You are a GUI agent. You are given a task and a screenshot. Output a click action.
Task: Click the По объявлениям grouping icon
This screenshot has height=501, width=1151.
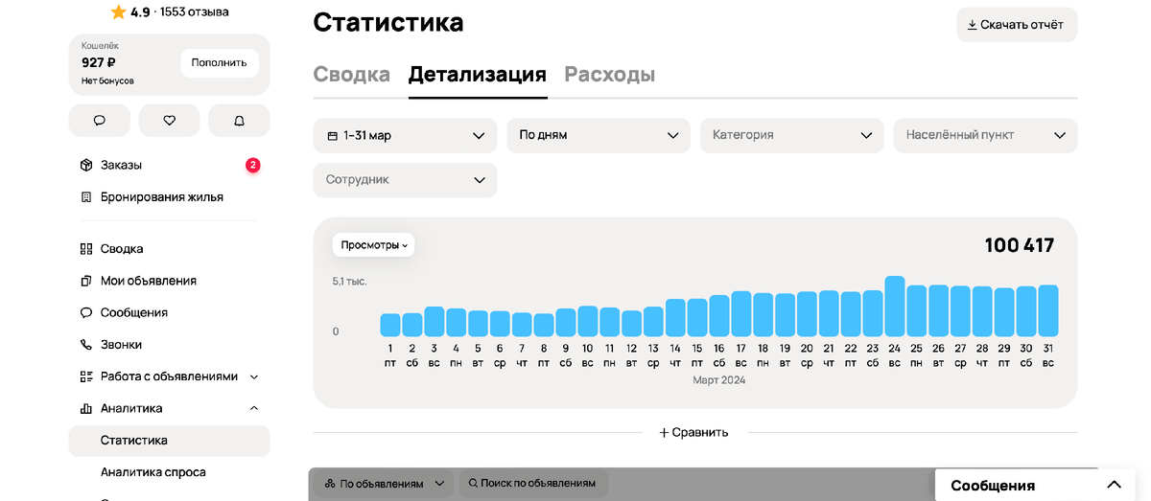330,484
